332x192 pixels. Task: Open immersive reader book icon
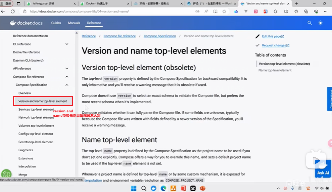tap(215, 11)
